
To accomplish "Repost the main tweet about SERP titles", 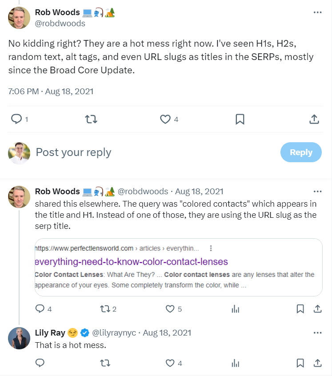I will click(91, 119).
